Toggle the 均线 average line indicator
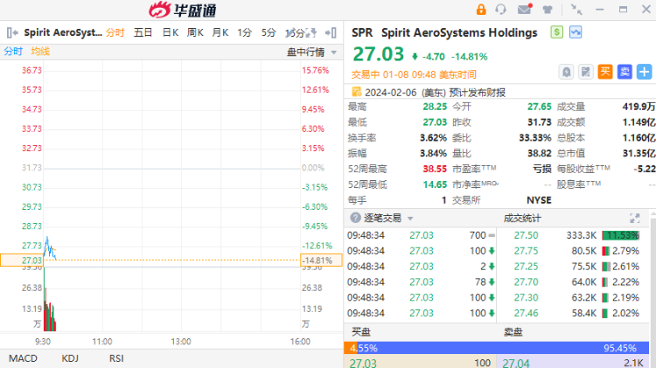Viewport: 656px width, 368px height. coord(40,52)
